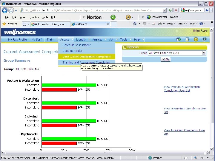Close the Norton toolbar with x

(83, 17)
